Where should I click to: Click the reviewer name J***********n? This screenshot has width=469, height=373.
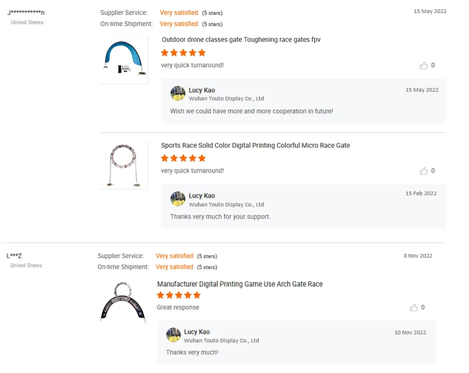tap(26, 12)
